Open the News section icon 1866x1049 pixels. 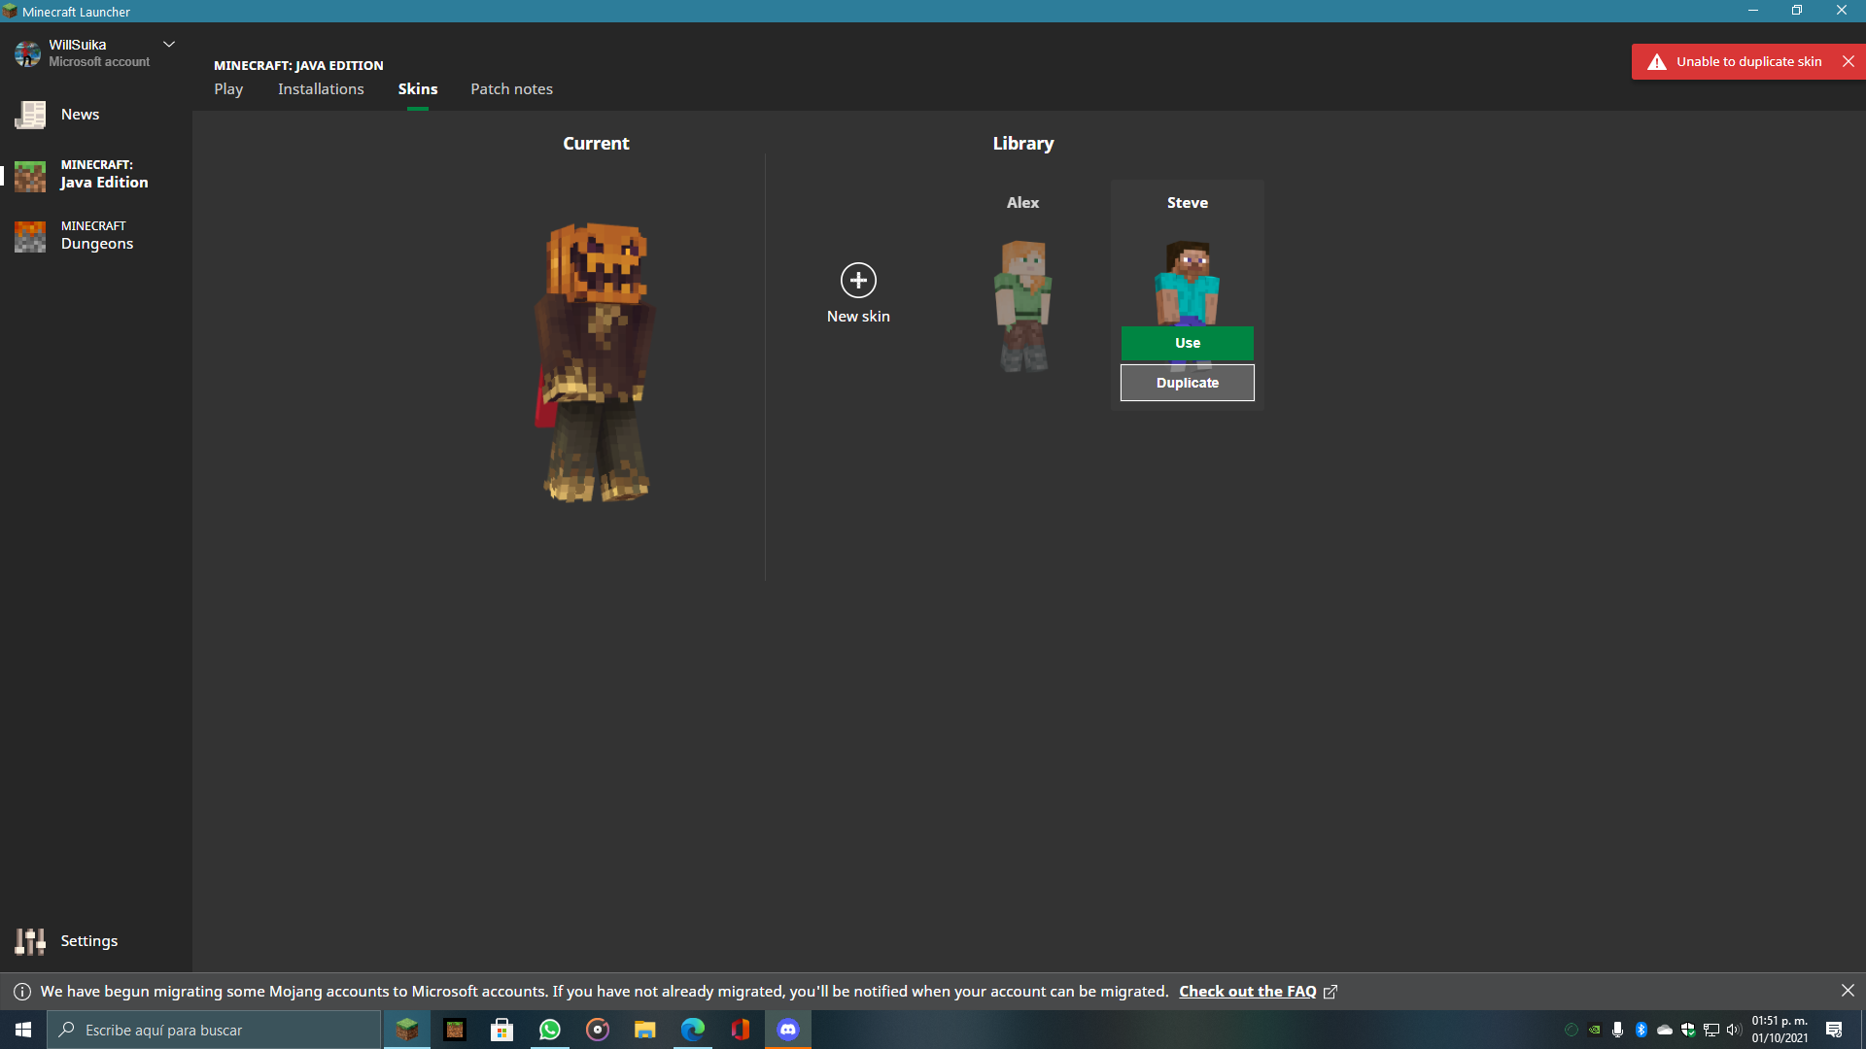[30, 115]
